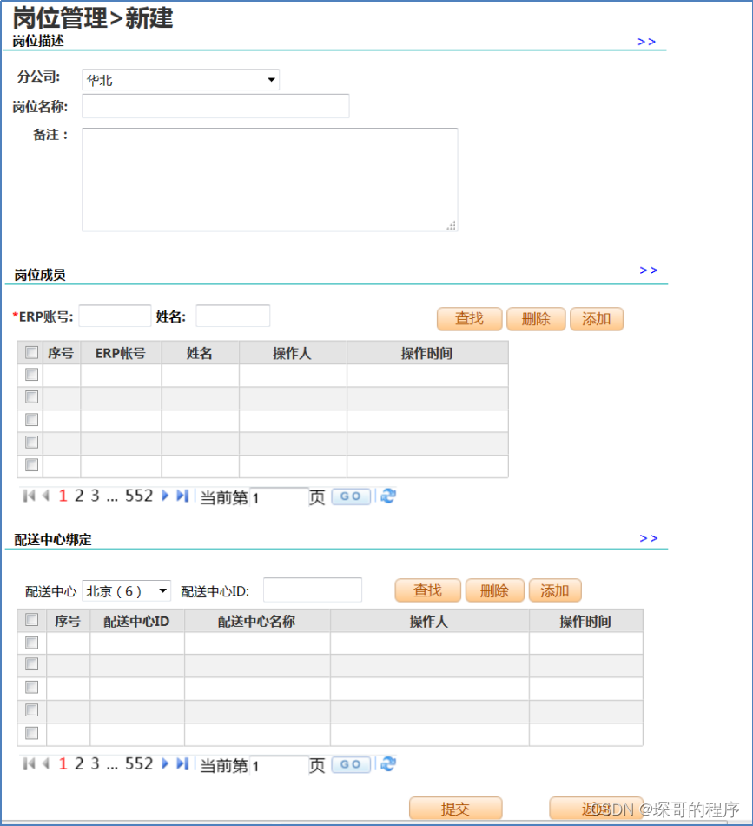This screenshot has height=826, width=753.
Task: Click 添加 button in 岗位成员 section
Action: point(597,319)
